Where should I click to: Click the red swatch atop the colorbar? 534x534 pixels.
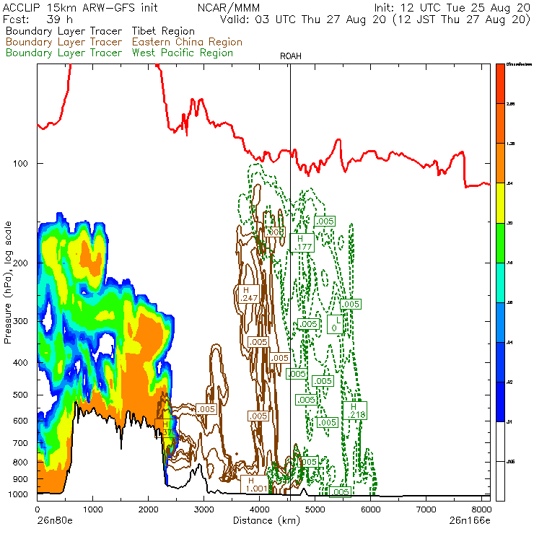[500, 84]
